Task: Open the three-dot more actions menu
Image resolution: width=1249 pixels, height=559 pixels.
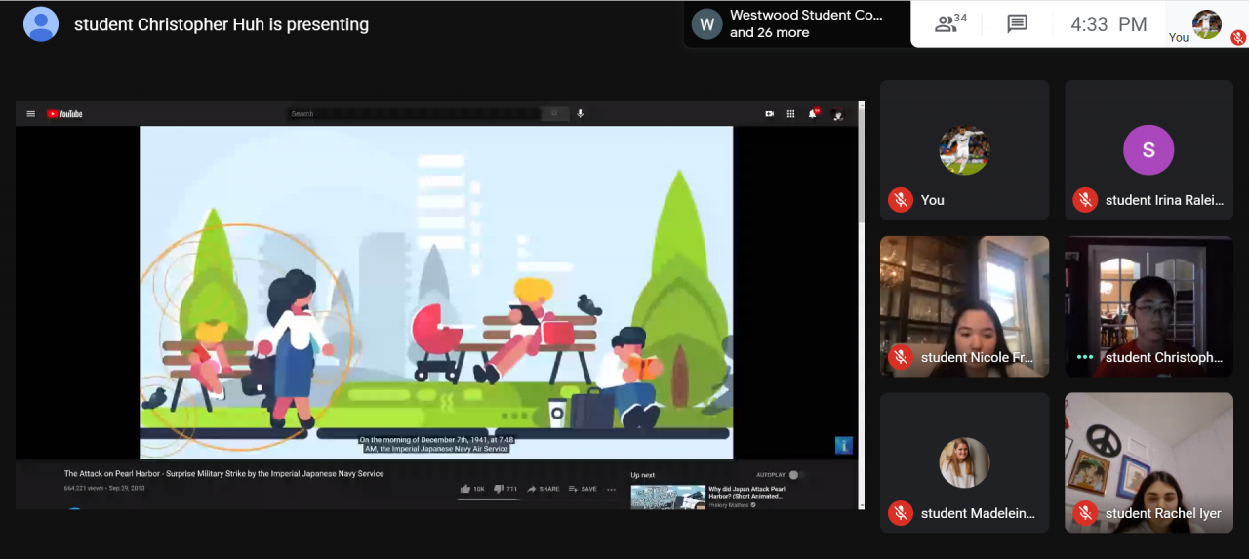Action: [x=612, y=489]
